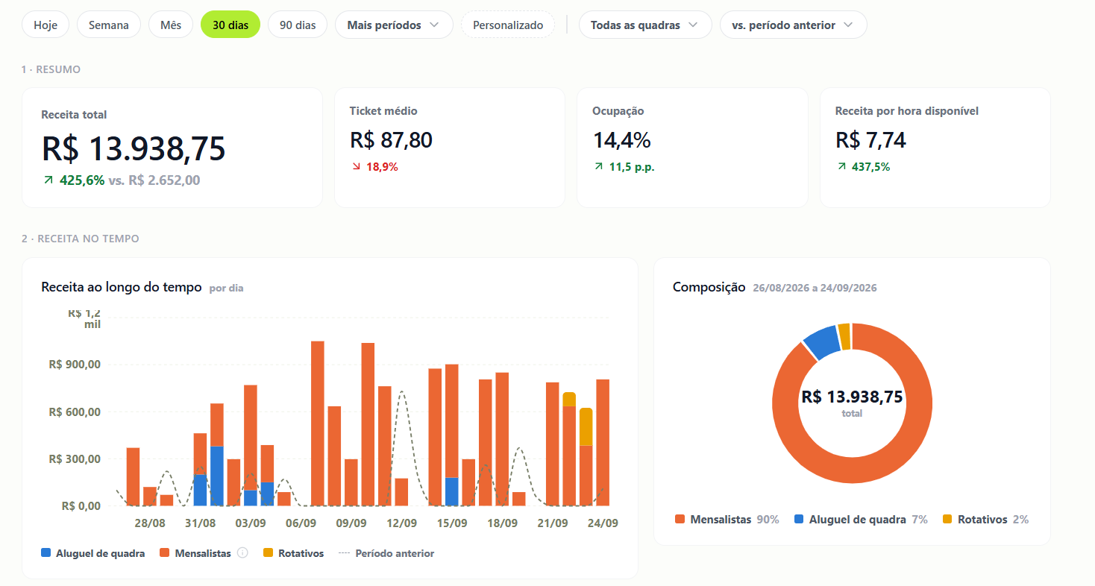
Task: Click the red down-arrow icon beside 18,9%
Action: (356, 167)
